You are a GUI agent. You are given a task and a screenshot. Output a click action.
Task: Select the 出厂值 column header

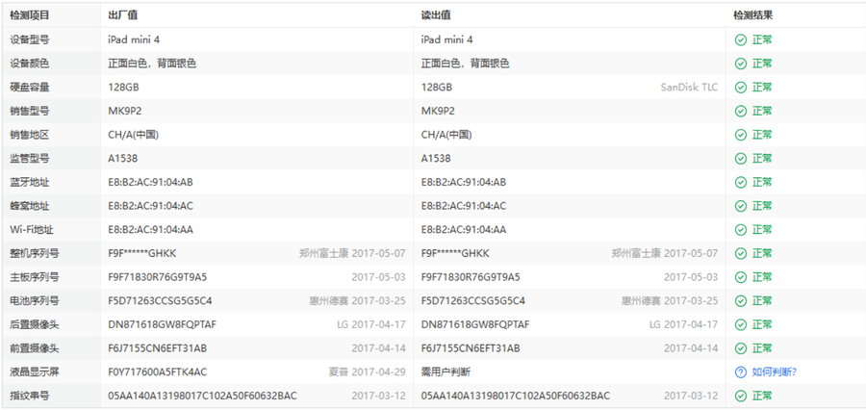click(123, 15)
